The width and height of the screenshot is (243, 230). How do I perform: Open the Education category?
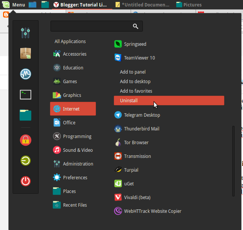pyautogui.click(x=73, y=68)
